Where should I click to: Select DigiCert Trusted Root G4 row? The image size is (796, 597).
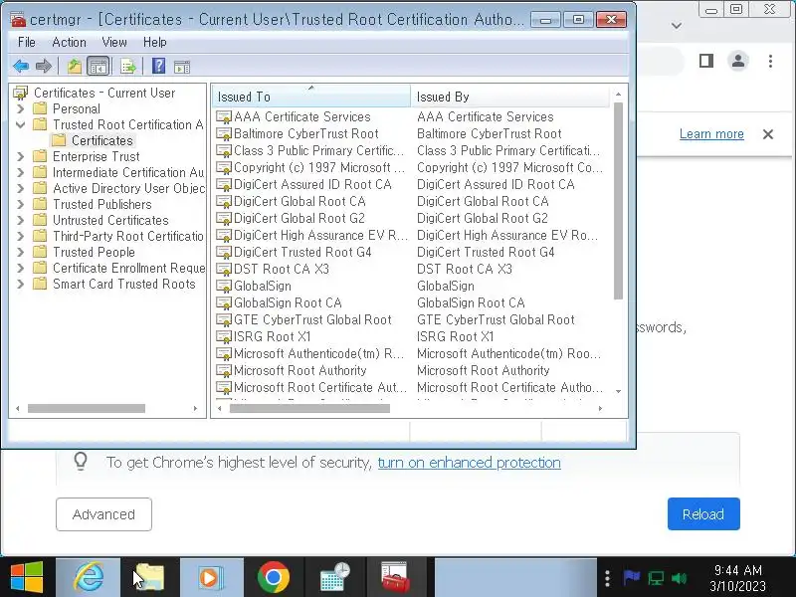(411, 253)
